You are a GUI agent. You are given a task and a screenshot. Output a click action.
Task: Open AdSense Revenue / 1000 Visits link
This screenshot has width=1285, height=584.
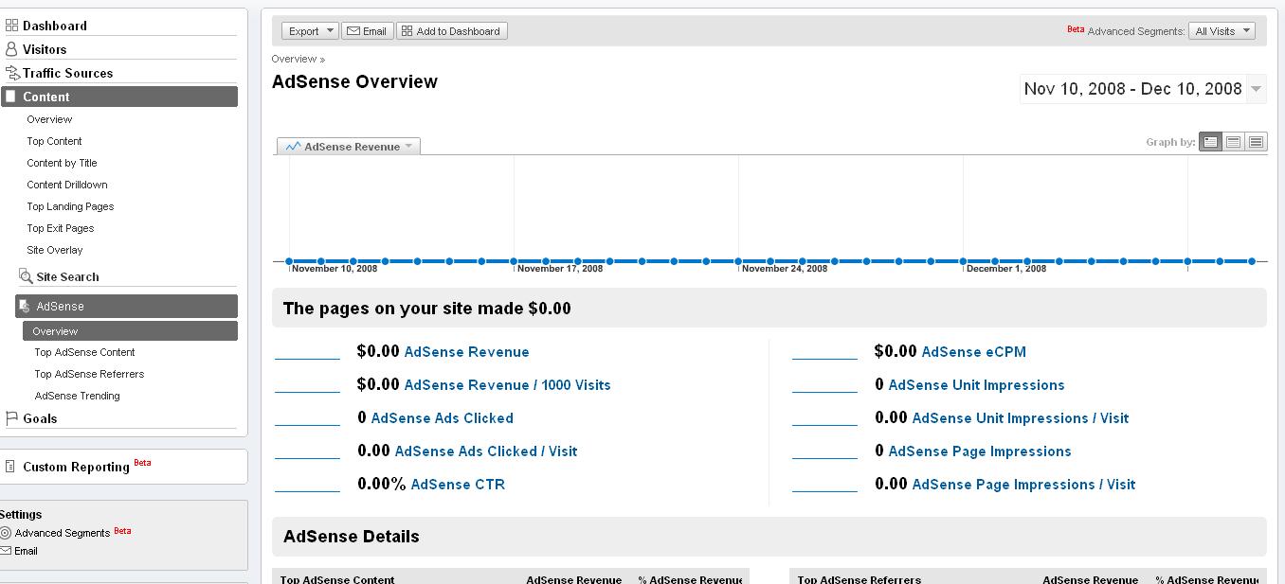(x=507, y=385)
